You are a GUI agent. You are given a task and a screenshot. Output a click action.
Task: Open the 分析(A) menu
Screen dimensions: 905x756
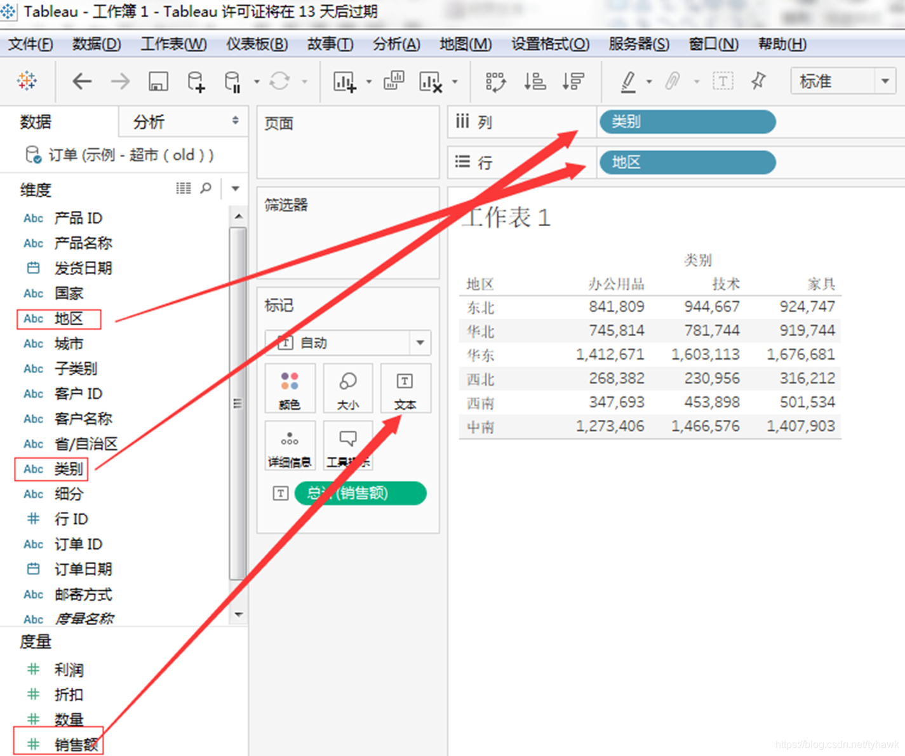396,44
